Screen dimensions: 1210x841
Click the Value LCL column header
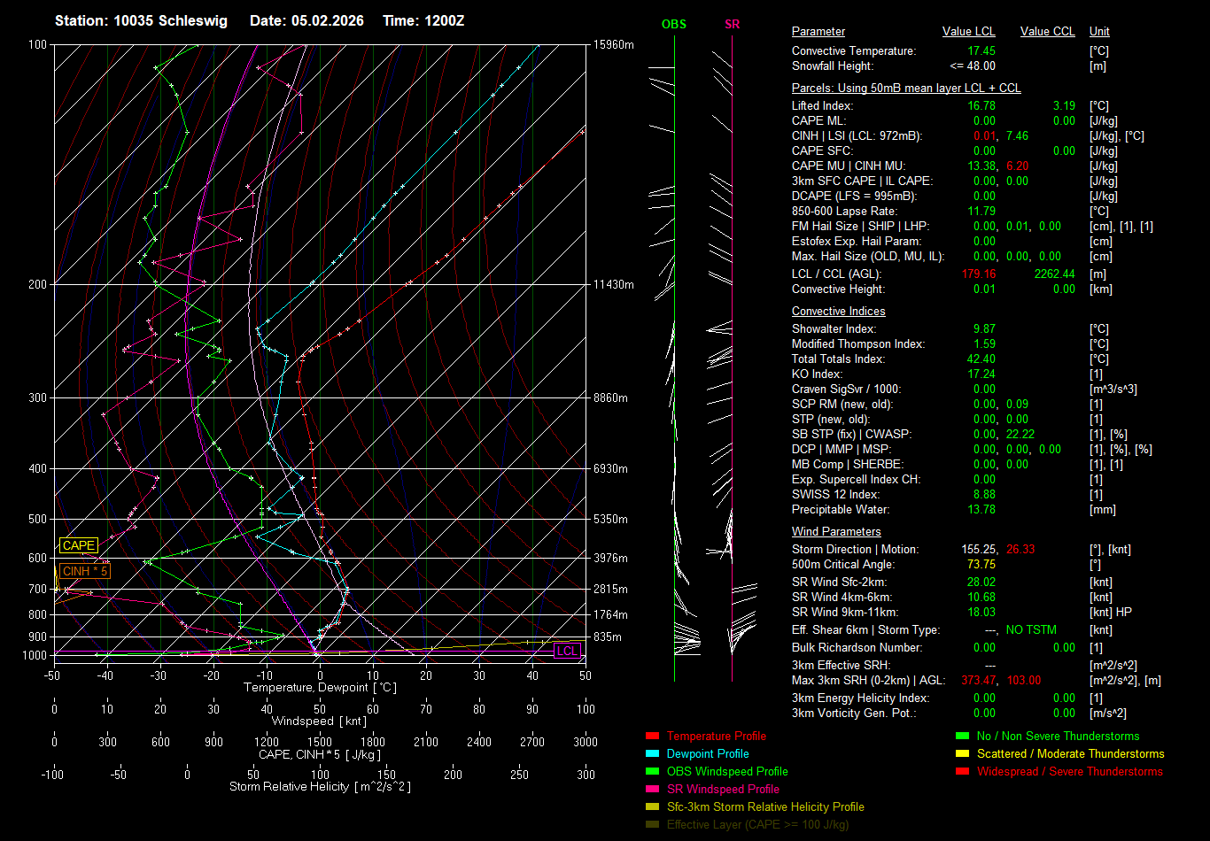(968, 32)
